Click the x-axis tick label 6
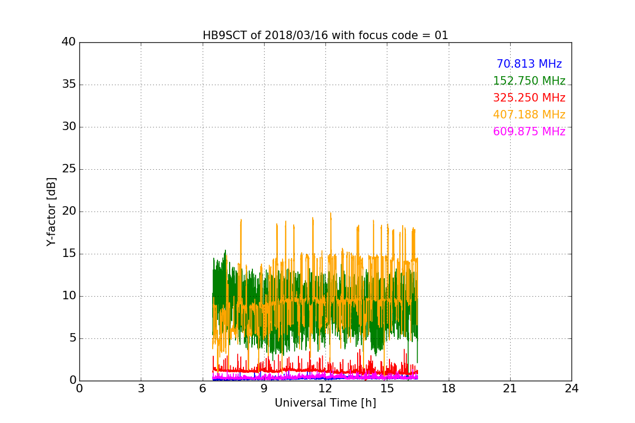Image resolution: width=635 pixels, height=423 pixels. pyautogui.click(x=202, y=389)
